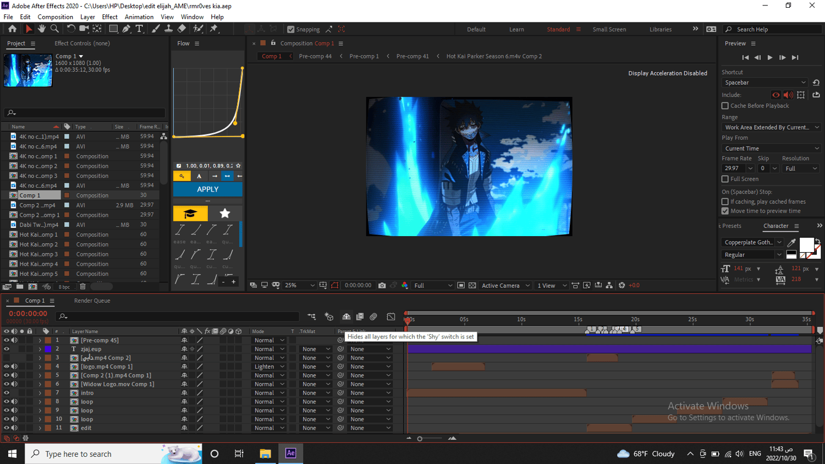This screenshot has width=825, height=464.
Task: Click the Draft 3D icon in timeline
Action: (x=329, y=316)
